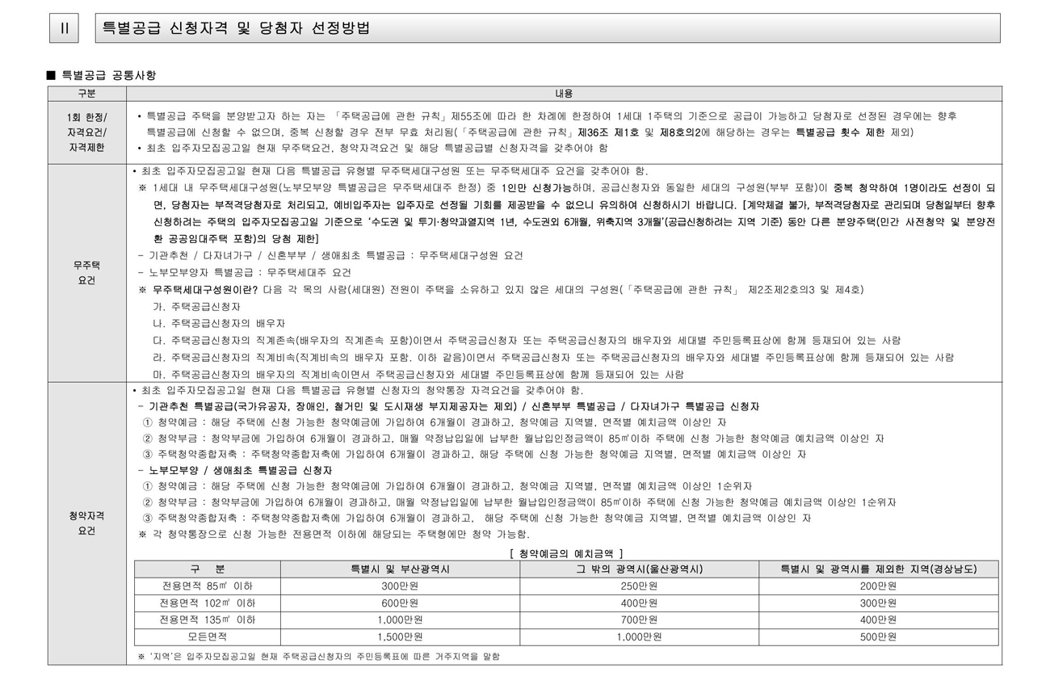Screen dimensions: 1050x689
Task: Click the '구 분' header in deposit table
Action: click(208, 569)
